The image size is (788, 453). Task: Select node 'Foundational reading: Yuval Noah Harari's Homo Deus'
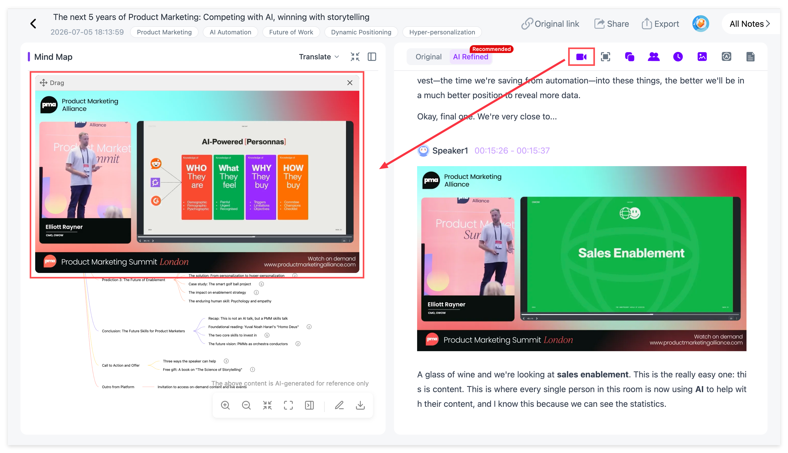pos(253,327)
